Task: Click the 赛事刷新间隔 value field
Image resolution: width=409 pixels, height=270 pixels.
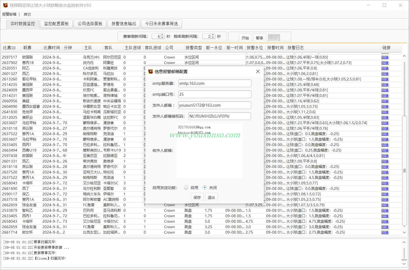Action: coord(155,36)
